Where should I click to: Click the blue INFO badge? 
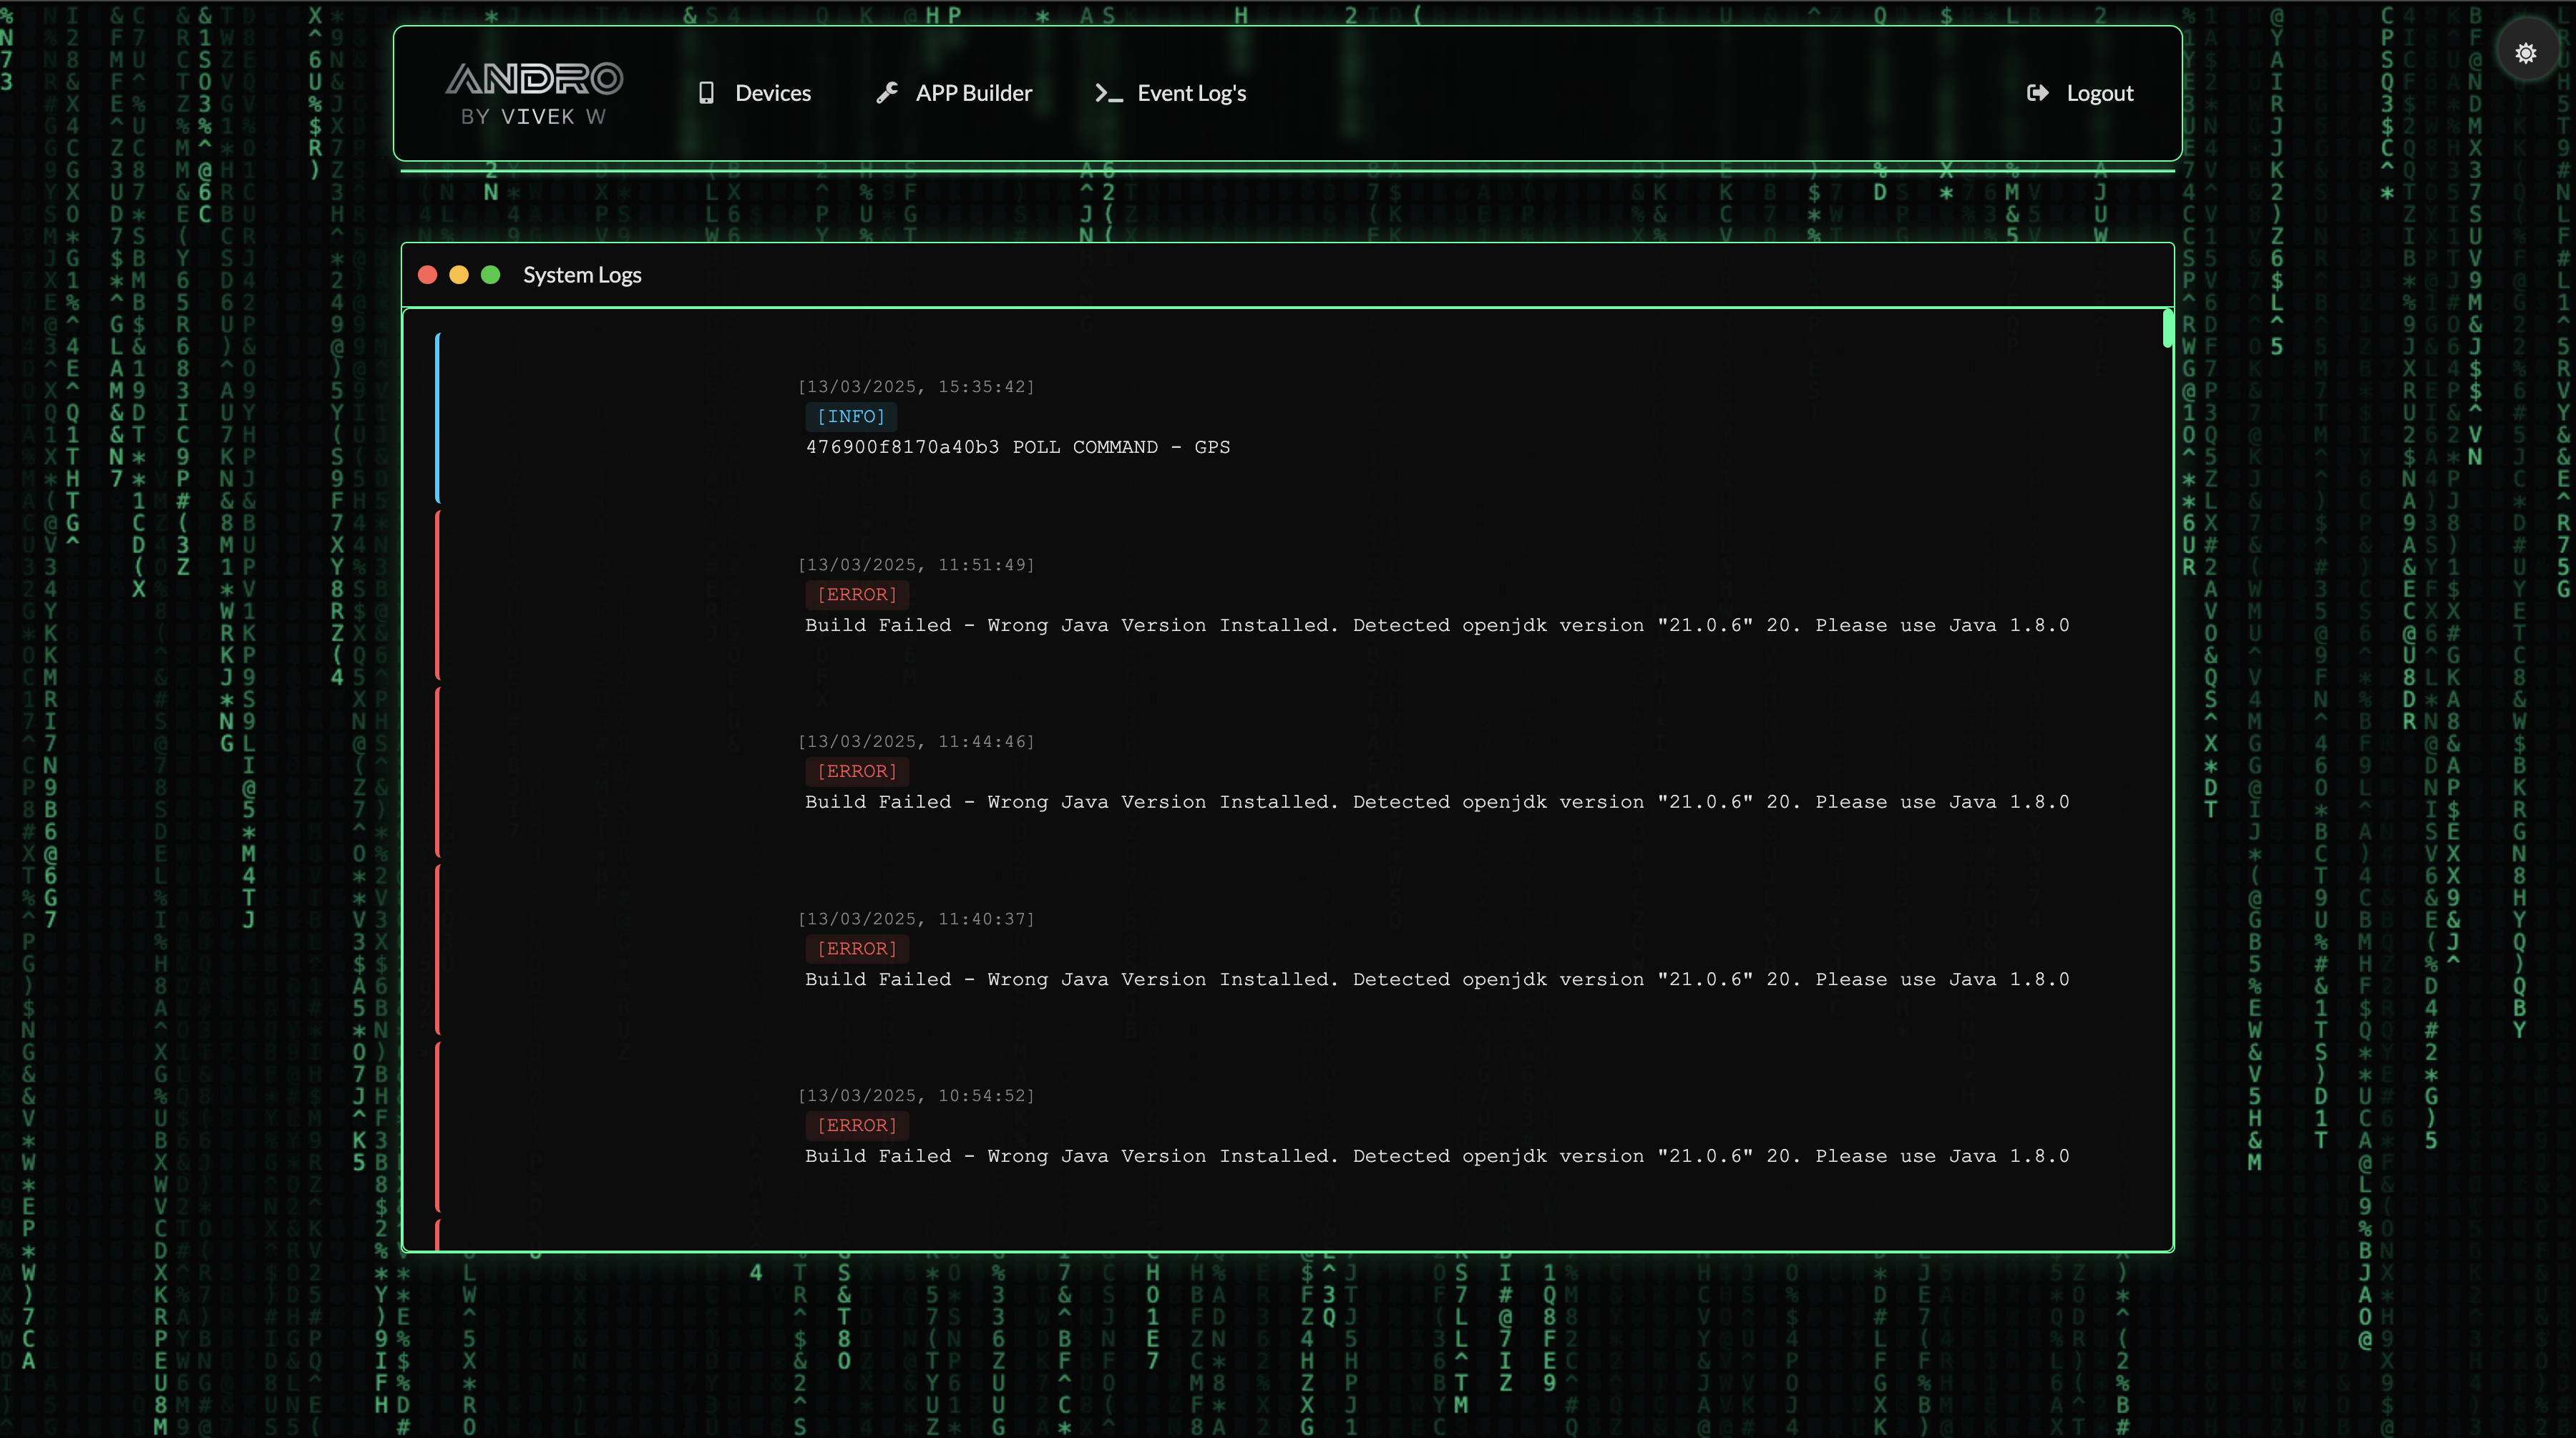850,416
